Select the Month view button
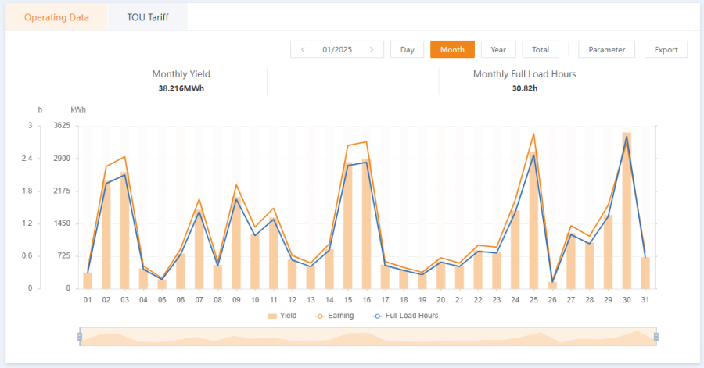 point(452,49)
